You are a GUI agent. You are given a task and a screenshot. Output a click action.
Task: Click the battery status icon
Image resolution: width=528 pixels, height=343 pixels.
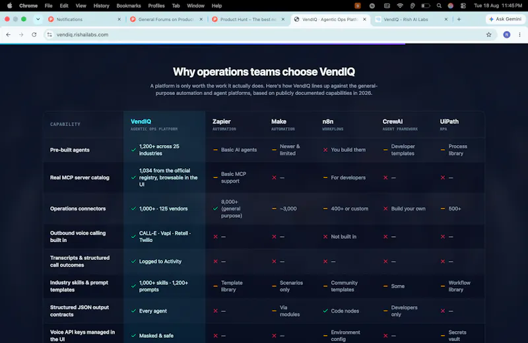tap(425, 6)
